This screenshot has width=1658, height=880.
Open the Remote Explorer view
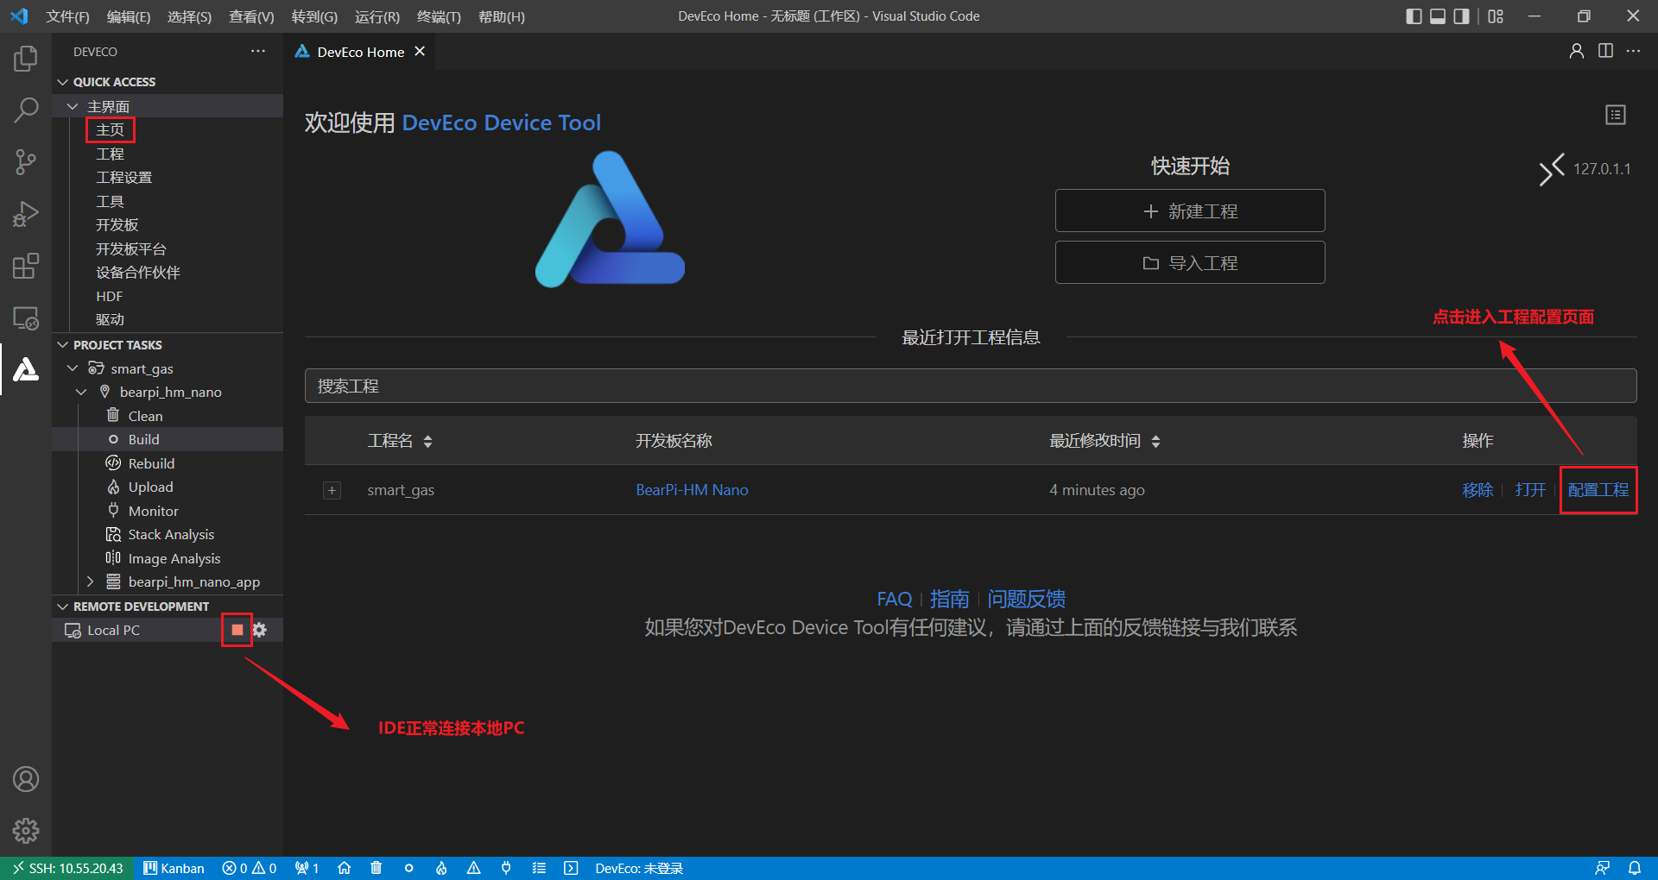(26, 317)
